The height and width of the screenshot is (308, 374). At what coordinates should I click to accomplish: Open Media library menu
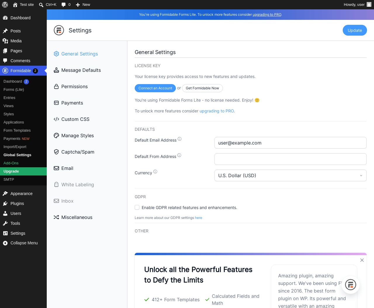pos(23,41)
